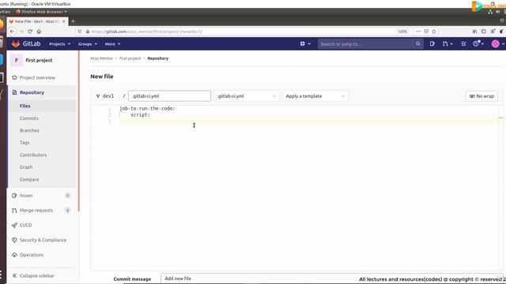Open the Groups menu
506x284 pixels.
coord(88,44)
